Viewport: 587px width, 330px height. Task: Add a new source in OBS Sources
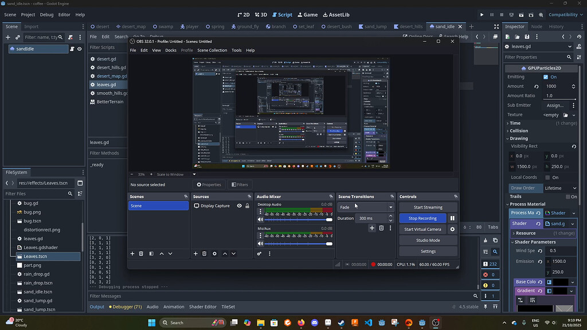pos(195,254)
